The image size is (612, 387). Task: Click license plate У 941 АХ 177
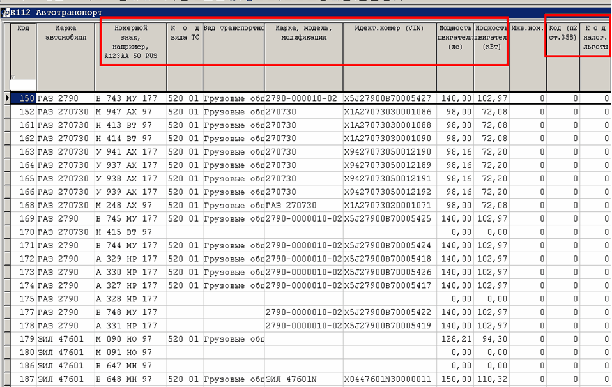pyautogui.click(x=126, y=152)
